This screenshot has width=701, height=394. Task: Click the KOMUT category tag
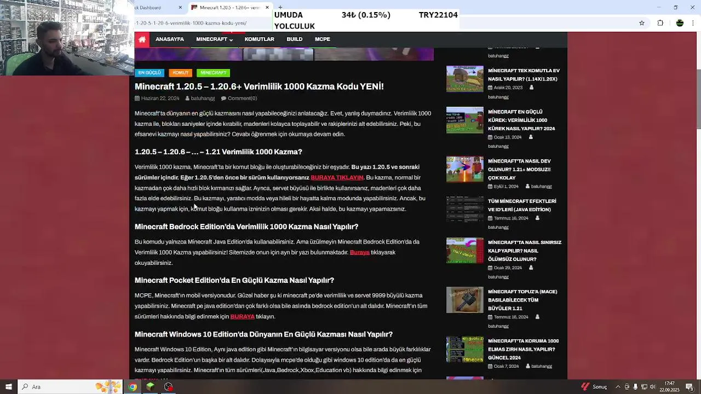(180, 73)
